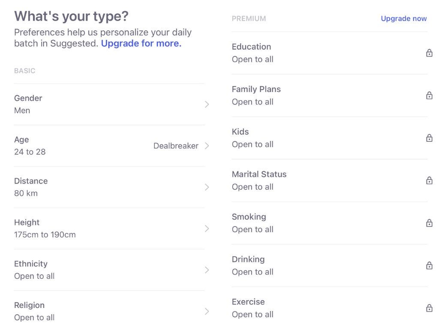Open the Height preference chevron
439x329 pixels.
207,228
